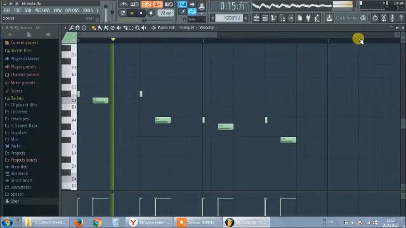
Task: Click the microphone recording icon in the top toolbar
Action: tap(317, 18)
